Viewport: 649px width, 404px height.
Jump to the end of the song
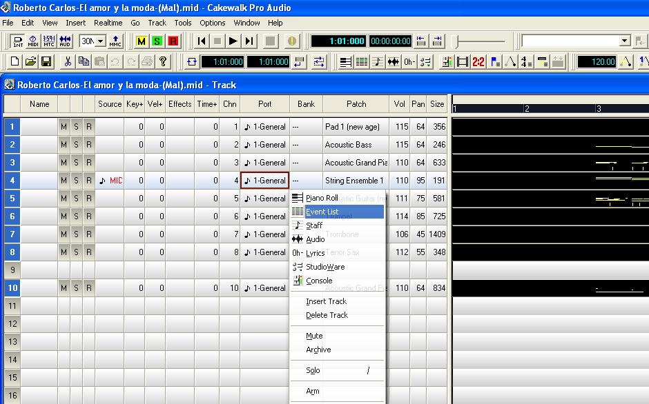tap(249, 41)
